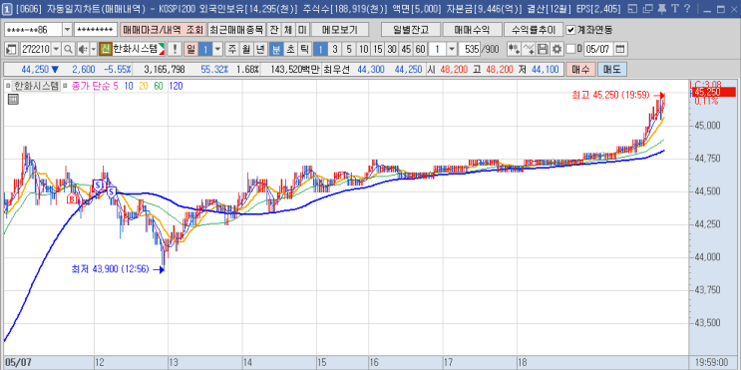
Task: Click 최근매매종목 button
Action: click(x=236, y=30)
